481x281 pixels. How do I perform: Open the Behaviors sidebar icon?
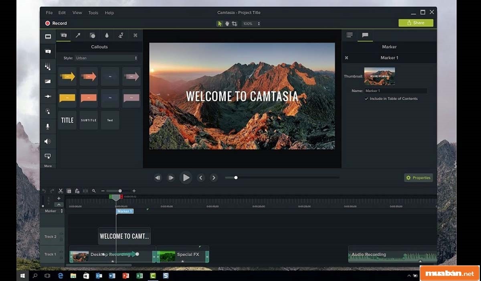click(48, 67)
